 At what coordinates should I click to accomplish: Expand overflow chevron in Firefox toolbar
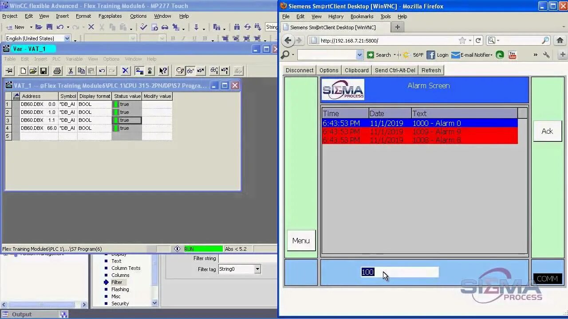[535, 55]
